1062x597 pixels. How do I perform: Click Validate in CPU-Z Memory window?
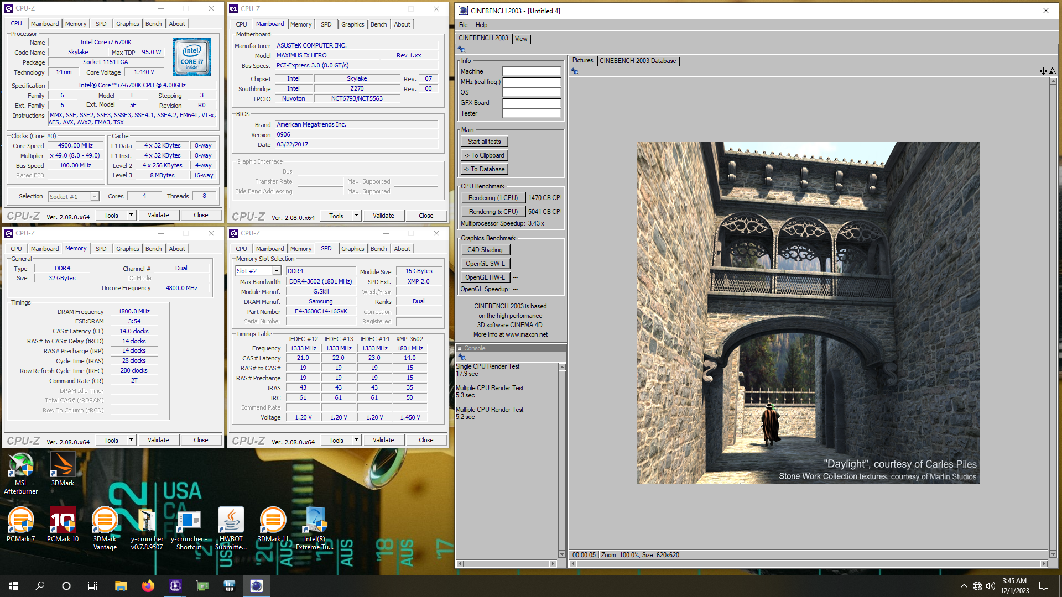158,440
